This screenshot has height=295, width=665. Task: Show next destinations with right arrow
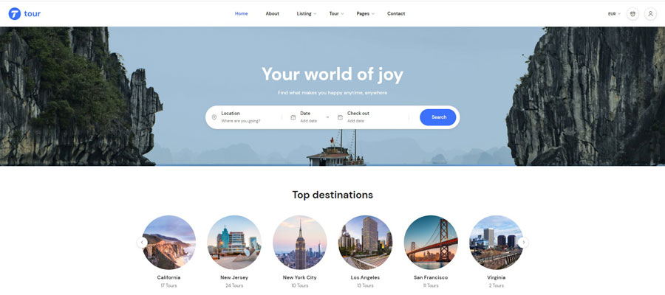pos(523,243)
